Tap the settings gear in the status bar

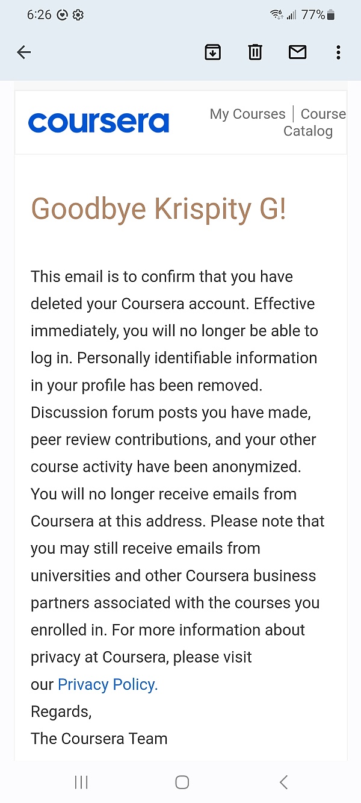(x=78, y=15)
